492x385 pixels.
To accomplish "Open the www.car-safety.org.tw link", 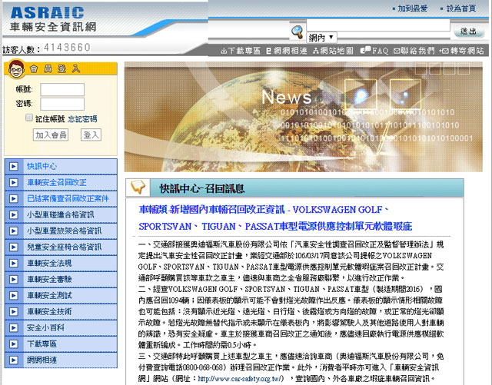I will point(241,379).
